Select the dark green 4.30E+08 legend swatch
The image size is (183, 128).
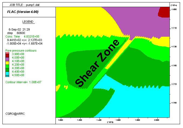tap(7, 68)
